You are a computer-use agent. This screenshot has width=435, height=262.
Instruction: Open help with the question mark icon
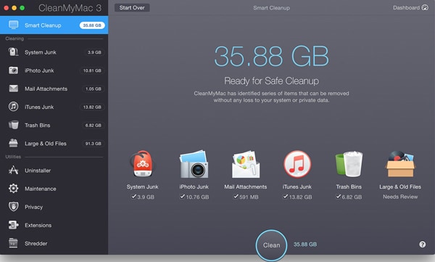422,244
